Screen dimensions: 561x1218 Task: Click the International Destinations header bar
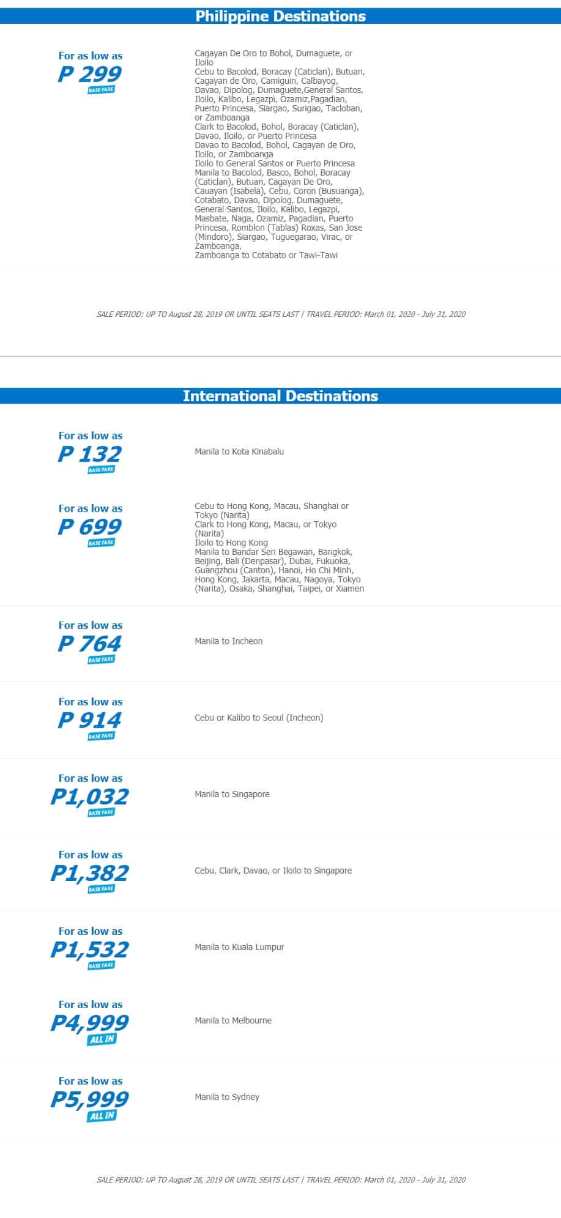280,396
